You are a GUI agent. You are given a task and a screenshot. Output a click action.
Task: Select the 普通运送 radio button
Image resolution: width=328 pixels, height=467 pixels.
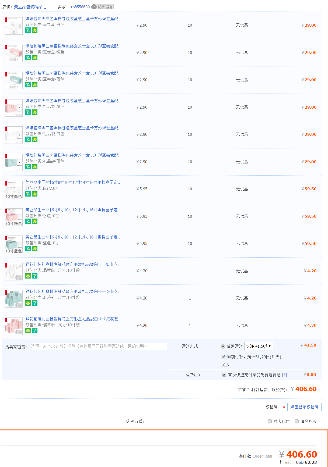click(223, 346)
